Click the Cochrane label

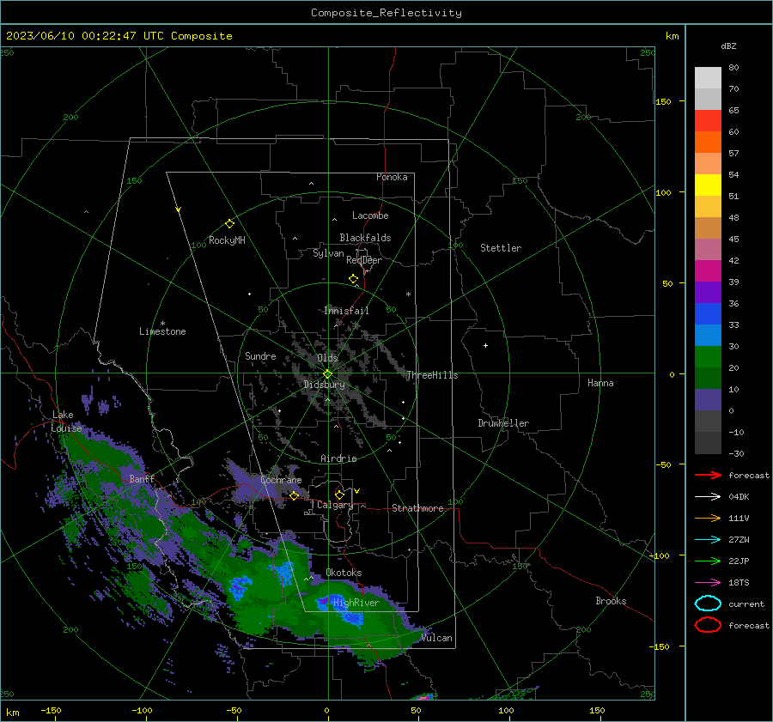click(281, 480)
